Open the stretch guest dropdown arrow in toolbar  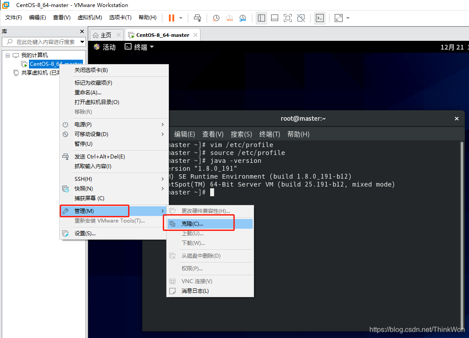pyautogui.click(x=348, y=18)
